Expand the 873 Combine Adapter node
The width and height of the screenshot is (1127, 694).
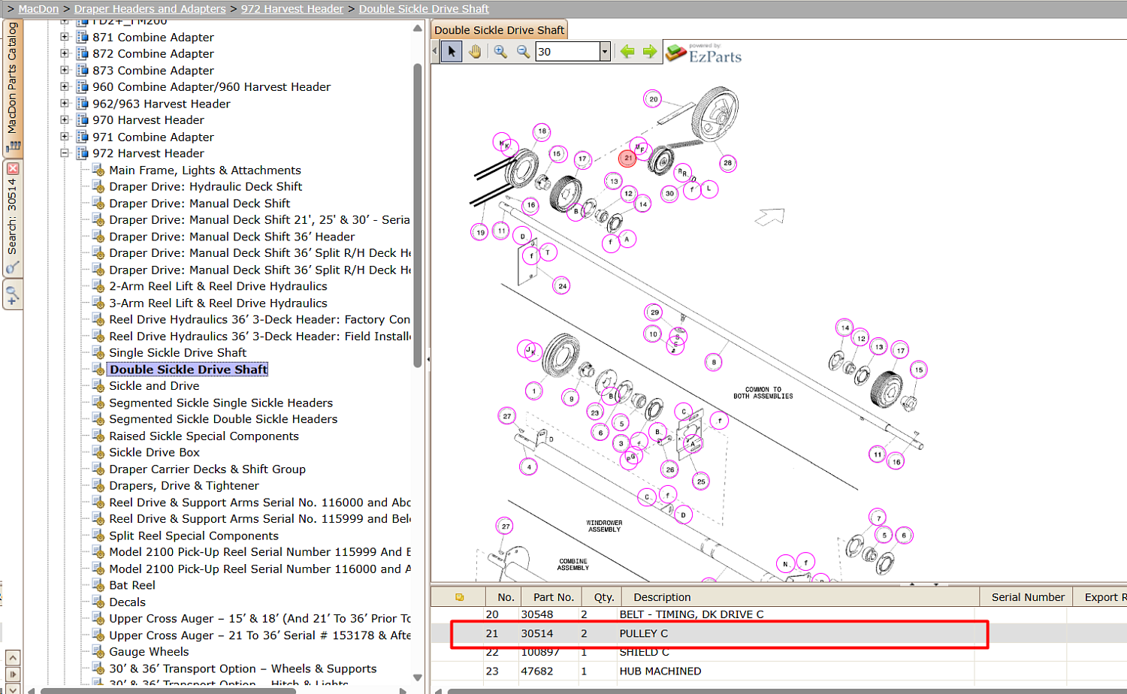pyautogui.click(x=65, y=70)
